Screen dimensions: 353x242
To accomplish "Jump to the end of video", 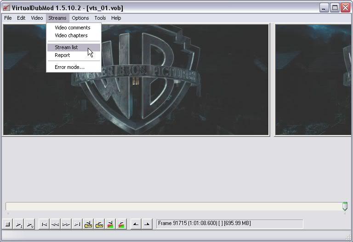I will (77, 224).
